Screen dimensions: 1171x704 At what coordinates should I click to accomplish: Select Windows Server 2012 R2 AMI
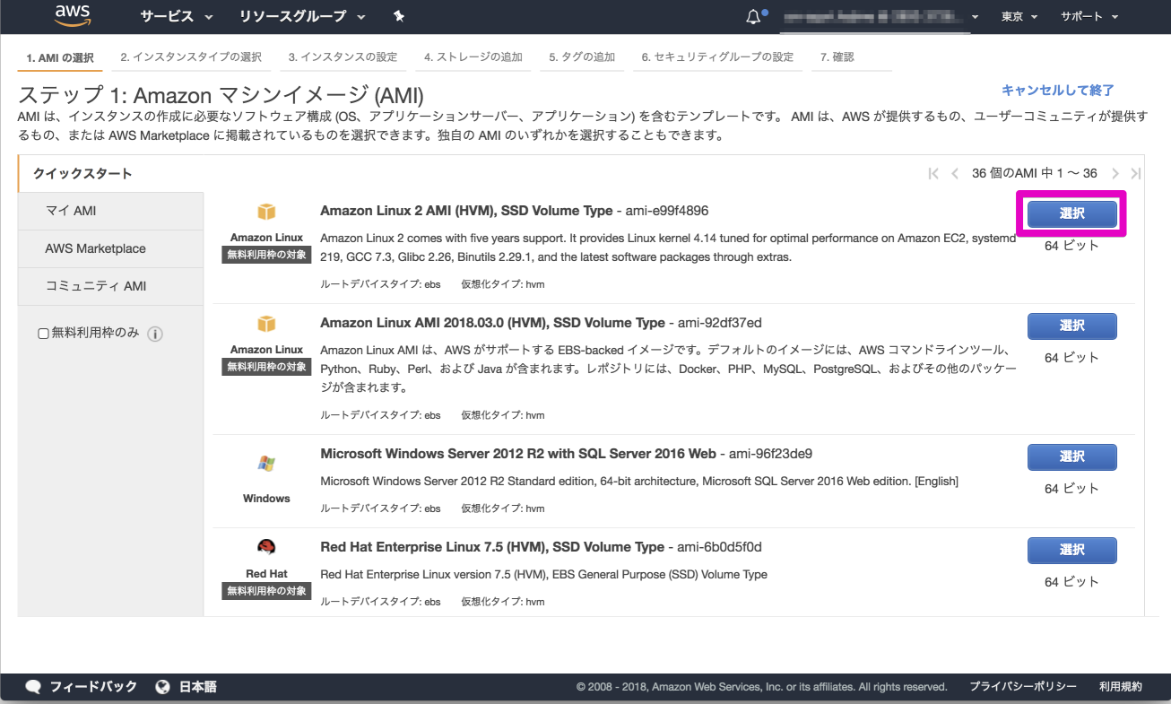(x=1071, y=456)
